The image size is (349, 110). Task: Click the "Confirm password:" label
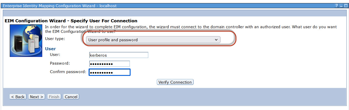(x=68, y=72)
